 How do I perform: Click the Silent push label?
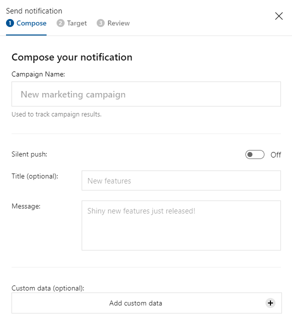(x=30, y=154)
